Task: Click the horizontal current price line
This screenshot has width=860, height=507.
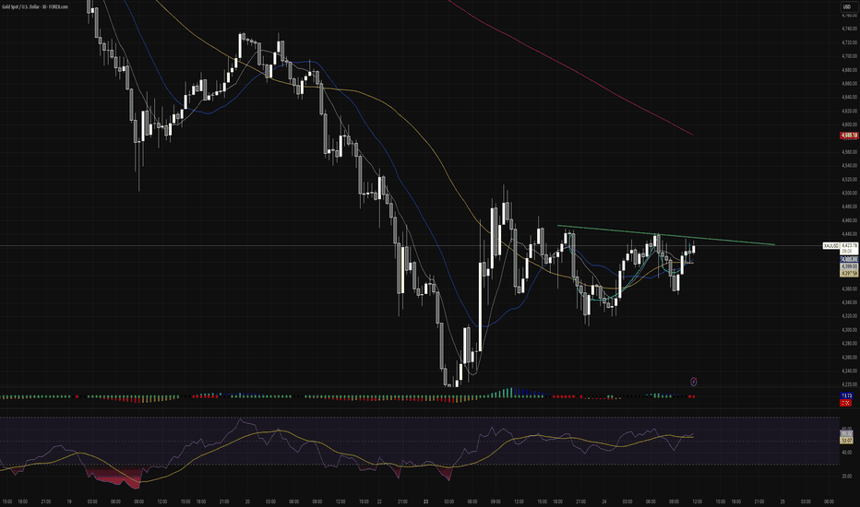Action: tap(277, 246)
